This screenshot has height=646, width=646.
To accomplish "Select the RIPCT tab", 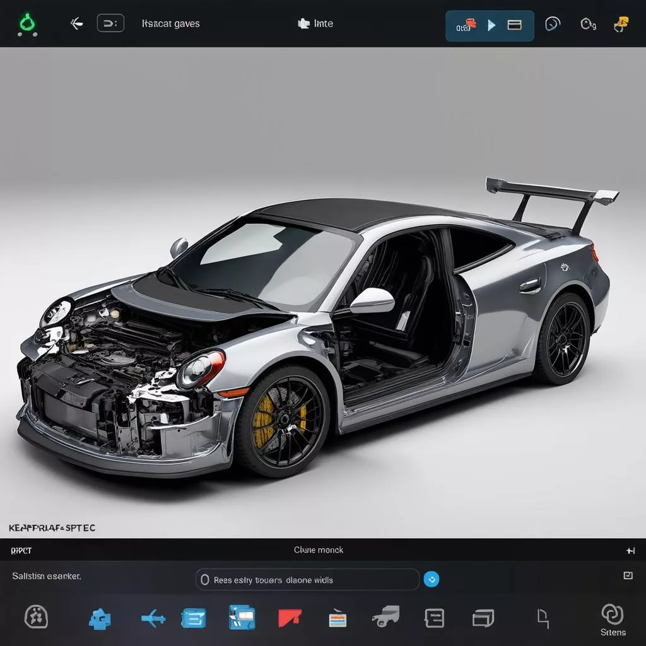I will pos(21,550).
